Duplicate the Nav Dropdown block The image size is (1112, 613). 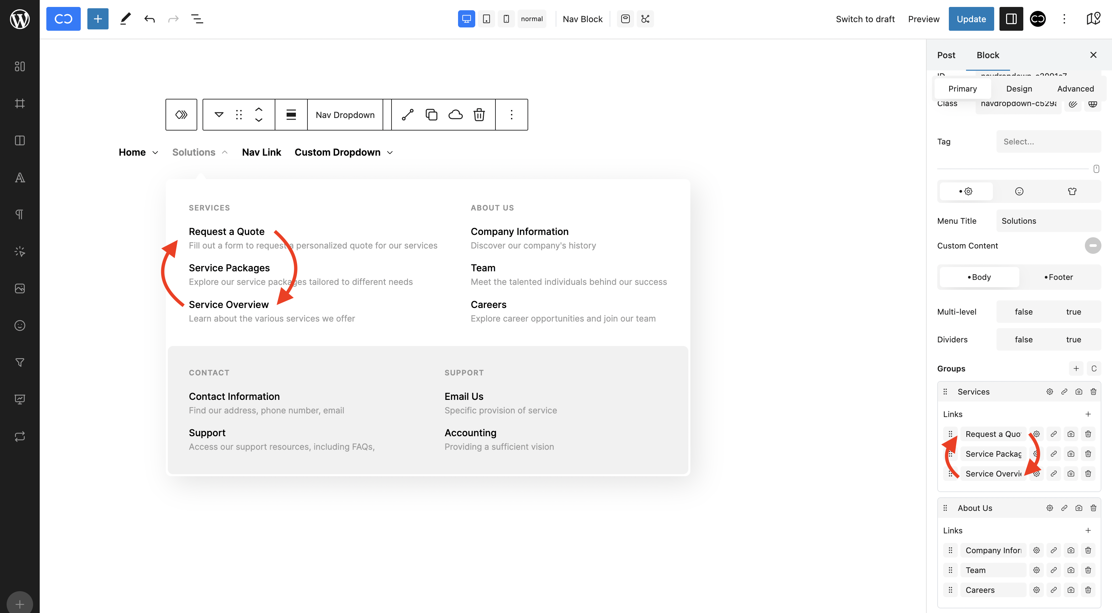pyautogui.click(x=431, y=115)
